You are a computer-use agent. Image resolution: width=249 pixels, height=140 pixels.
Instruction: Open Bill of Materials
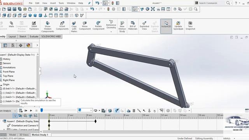coord(133,26)
